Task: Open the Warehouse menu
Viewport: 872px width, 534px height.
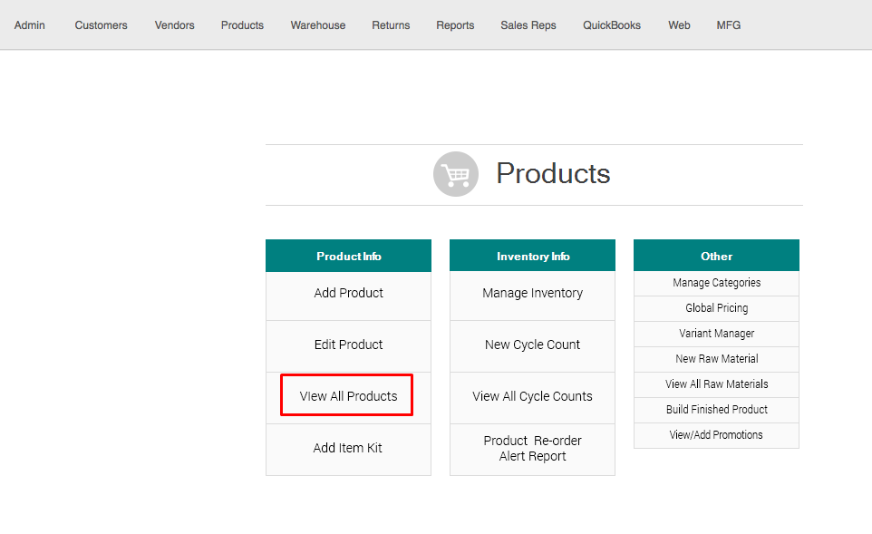Action: (x=317, y=25)
